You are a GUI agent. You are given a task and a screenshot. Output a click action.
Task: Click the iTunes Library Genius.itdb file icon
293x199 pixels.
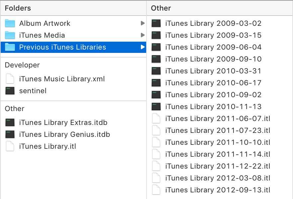coord(10,135)
